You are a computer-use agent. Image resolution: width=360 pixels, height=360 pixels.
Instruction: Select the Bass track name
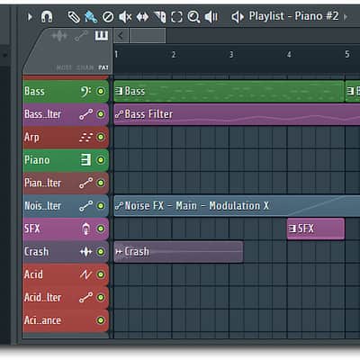click(34, 91)
